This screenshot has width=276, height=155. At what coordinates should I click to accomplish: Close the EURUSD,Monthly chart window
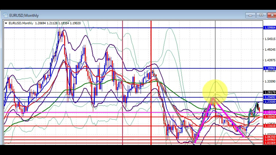[x=272, y=15]
